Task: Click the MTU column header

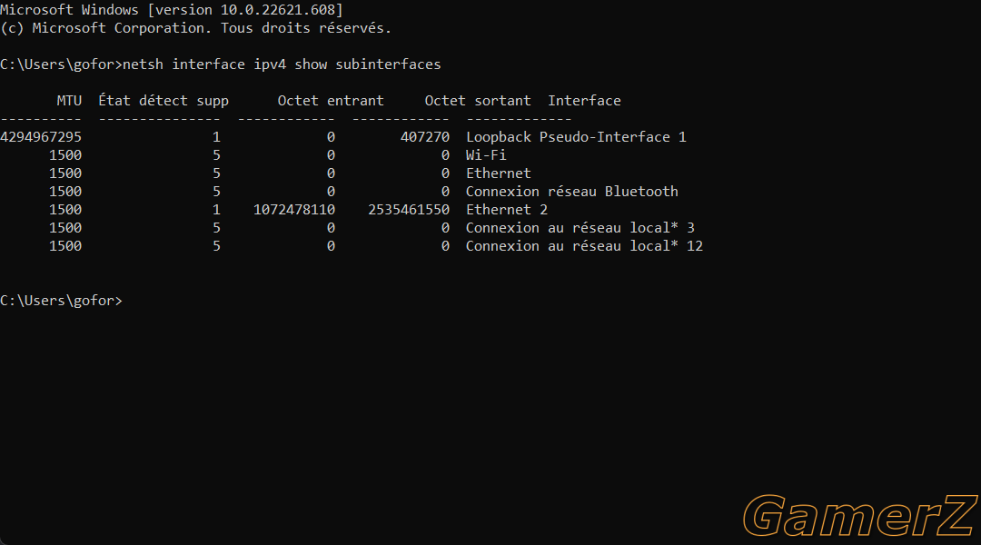Action: [x=69, y=101]
